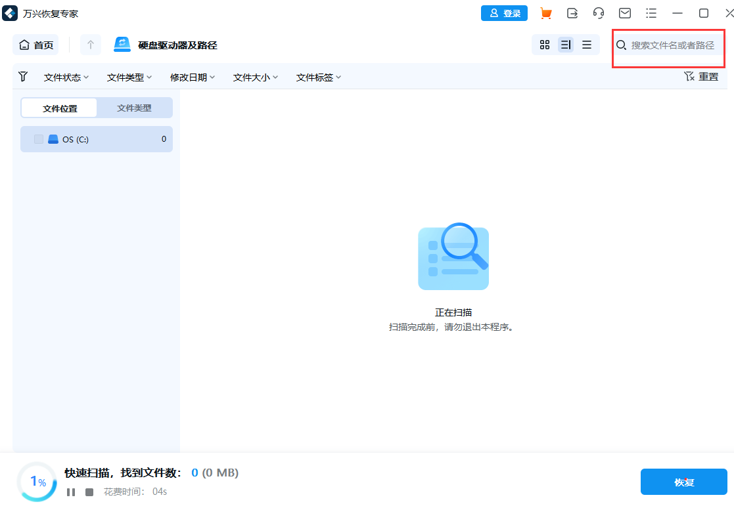Click the export/share icon in title bar

pos(572,12)
